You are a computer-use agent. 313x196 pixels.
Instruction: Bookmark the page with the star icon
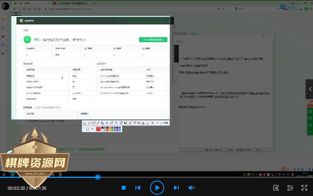click(39, 9)
